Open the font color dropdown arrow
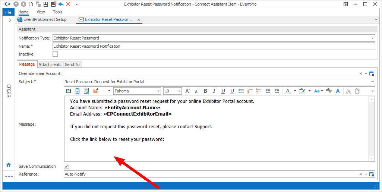 [x=295, y=91]
